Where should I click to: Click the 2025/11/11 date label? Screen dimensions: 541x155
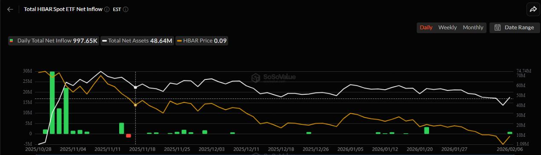click(x=108, y=149)
